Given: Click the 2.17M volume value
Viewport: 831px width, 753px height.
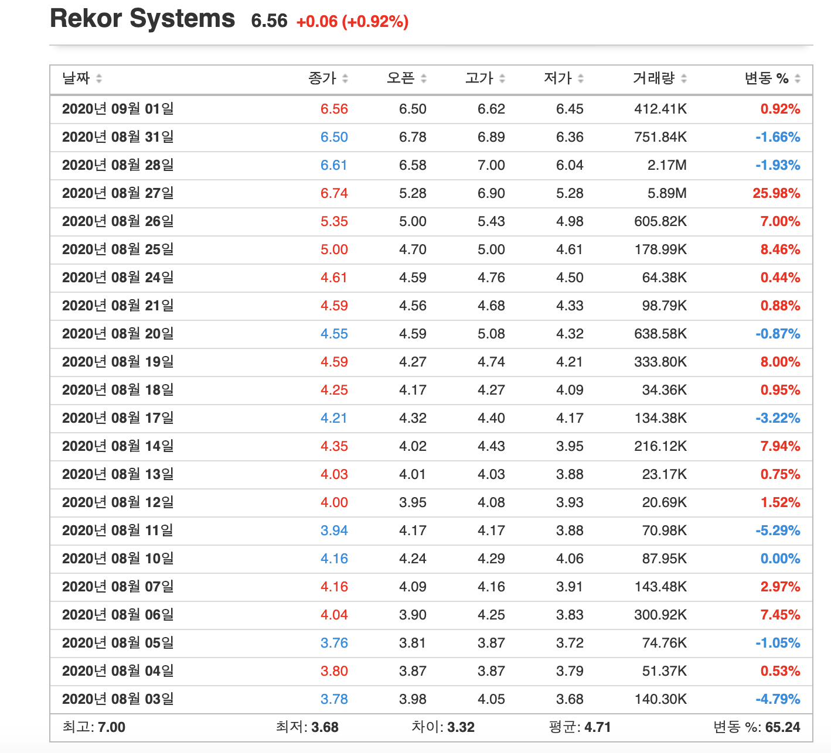Looking at the screenshot, I should pos(667,165).
